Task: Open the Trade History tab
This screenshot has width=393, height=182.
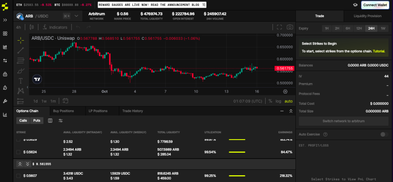Action: [x=133, y=111]
